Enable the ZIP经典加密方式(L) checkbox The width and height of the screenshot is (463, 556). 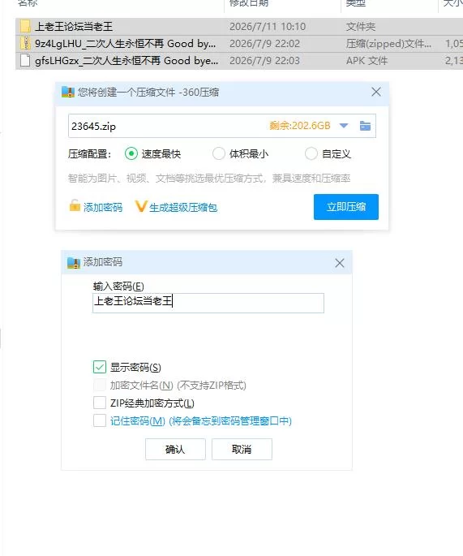coord(100,403)
